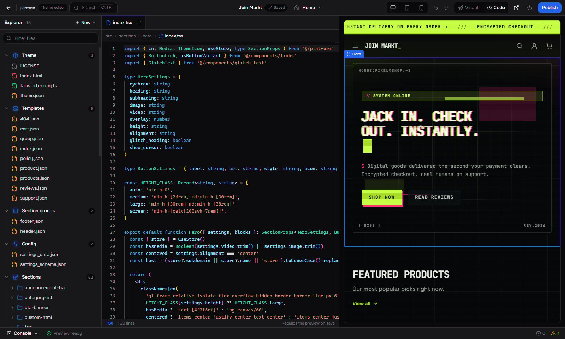Select tablet viewport icon
This screenshot has height=339, width=565.
point(407,8)
